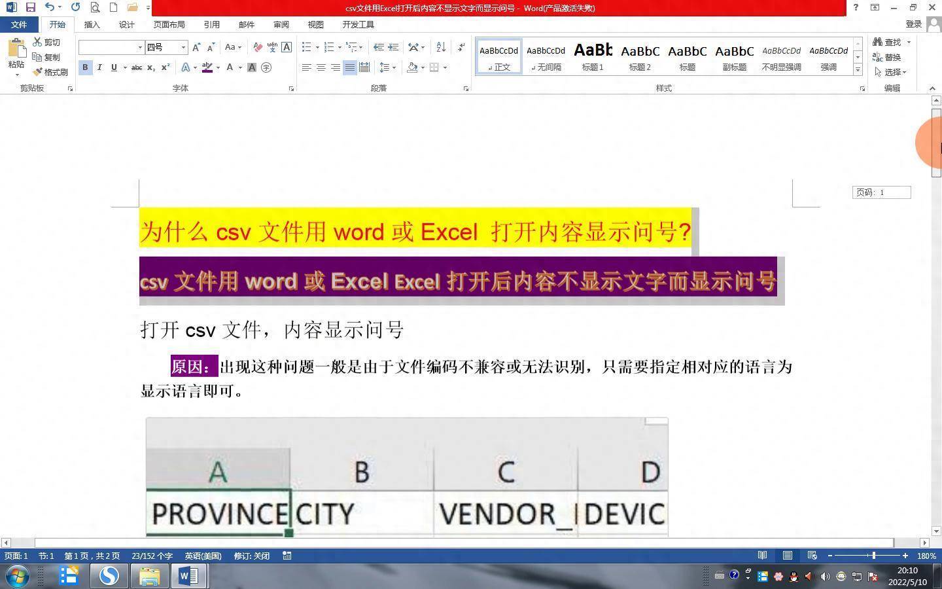This screenshot has height=589, width=942.
Task: Click the Increase Indent icon
Action: (x=393, y=47)
